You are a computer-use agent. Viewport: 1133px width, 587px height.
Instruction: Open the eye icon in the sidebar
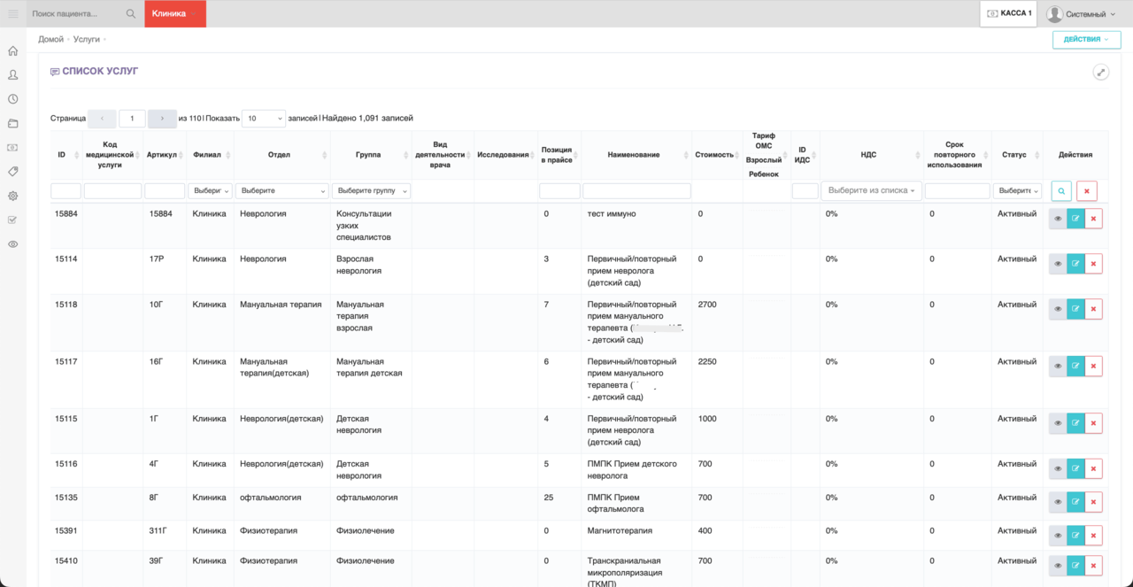(12, 243)
